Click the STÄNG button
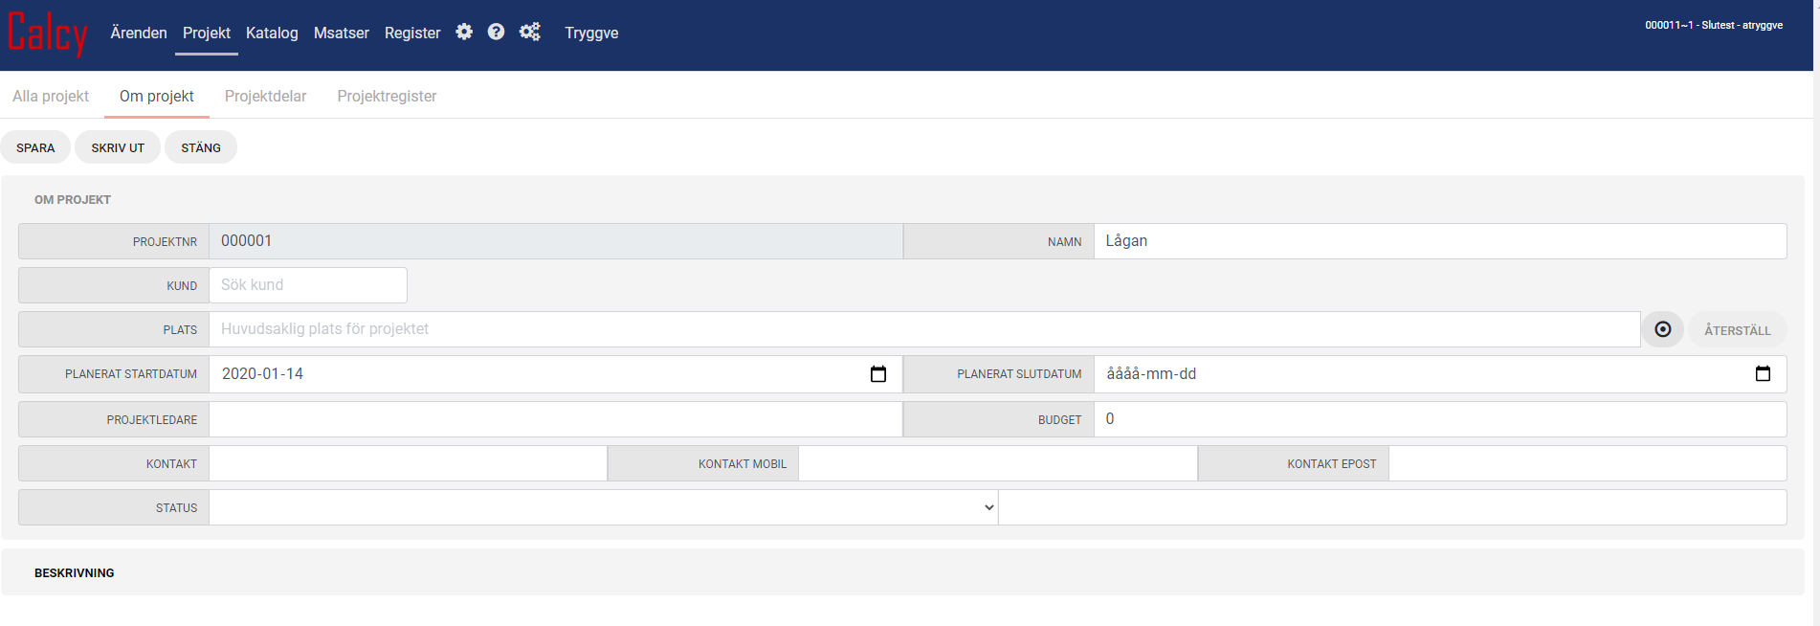Screen dimensions: 1820x626 tap(201, 147)
